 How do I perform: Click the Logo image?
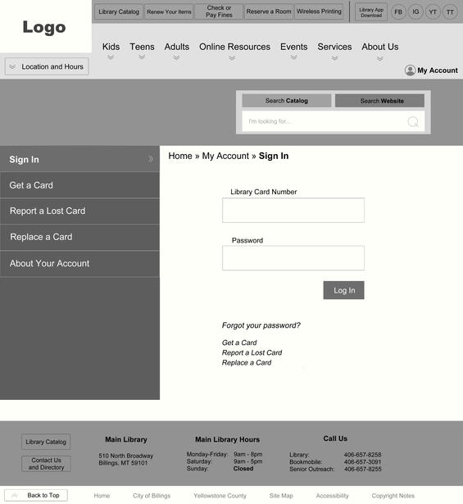tap(44, 27)
